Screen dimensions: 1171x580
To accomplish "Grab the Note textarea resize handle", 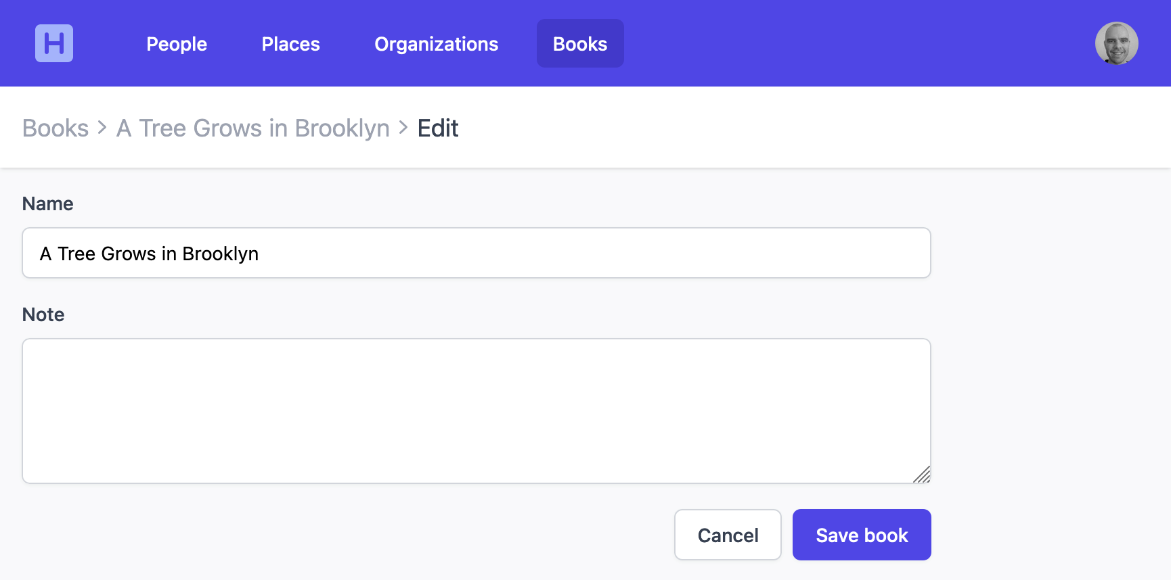I will tap(922, 475).
